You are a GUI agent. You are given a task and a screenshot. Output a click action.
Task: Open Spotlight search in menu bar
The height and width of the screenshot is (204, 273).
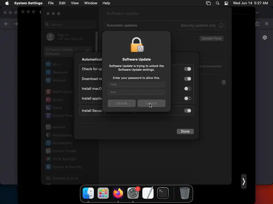[218, 3]
